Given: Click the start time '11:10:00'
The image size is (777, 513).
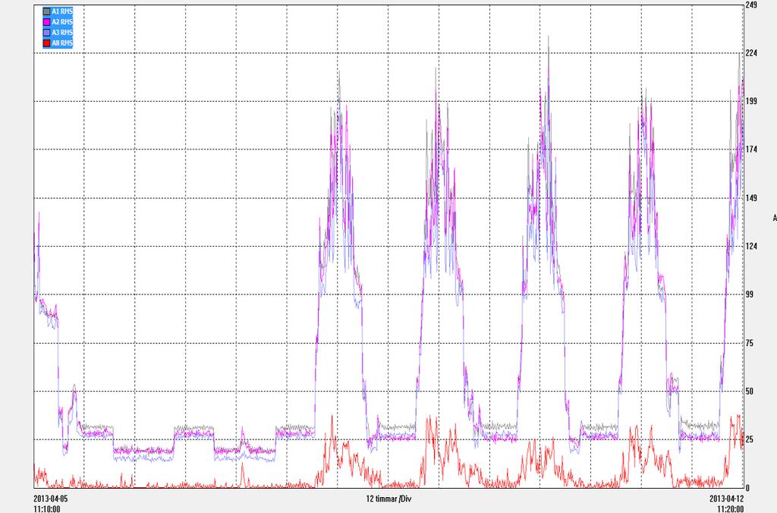Looking at the screenshot, I should click(x=47, y=509).
